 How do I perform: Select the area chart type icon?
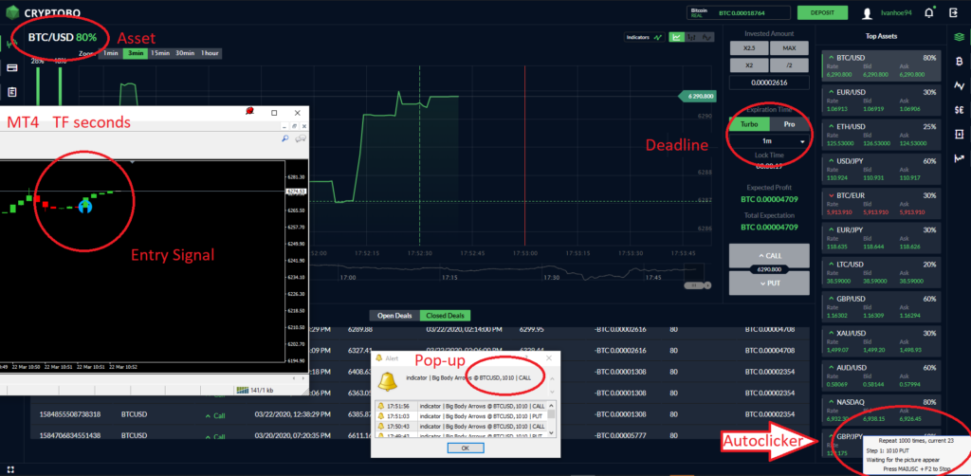[x=677, y=38]
